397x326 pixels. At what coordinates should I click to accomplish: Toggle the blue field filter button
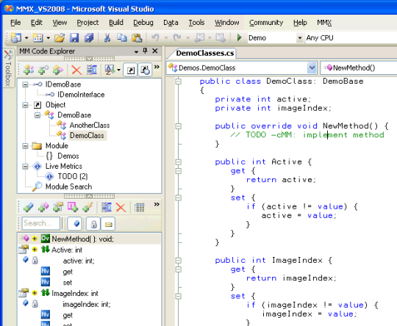75,224
